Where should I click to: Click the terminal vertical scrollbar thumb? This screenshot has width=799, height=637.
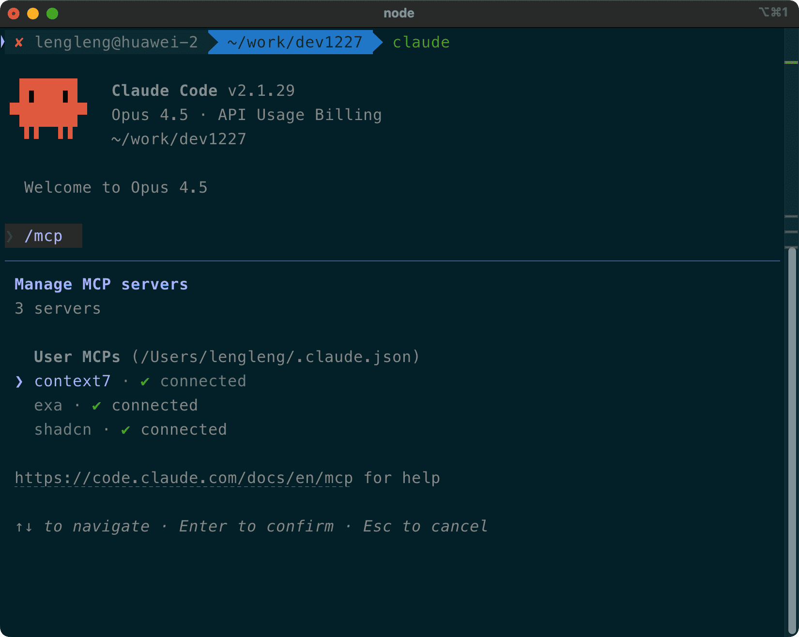(792, 436)
